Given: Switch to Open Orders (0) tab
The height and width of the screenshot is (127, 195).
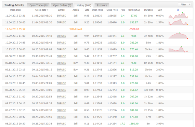Looking at the screenshot, I should (x=62, y=5).
